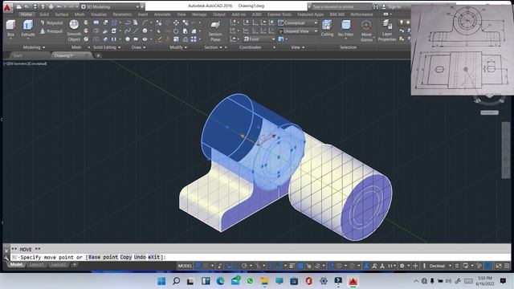Expand the Draw panel
The width and height of the screenshot is (514, 289).
(138, 47)
